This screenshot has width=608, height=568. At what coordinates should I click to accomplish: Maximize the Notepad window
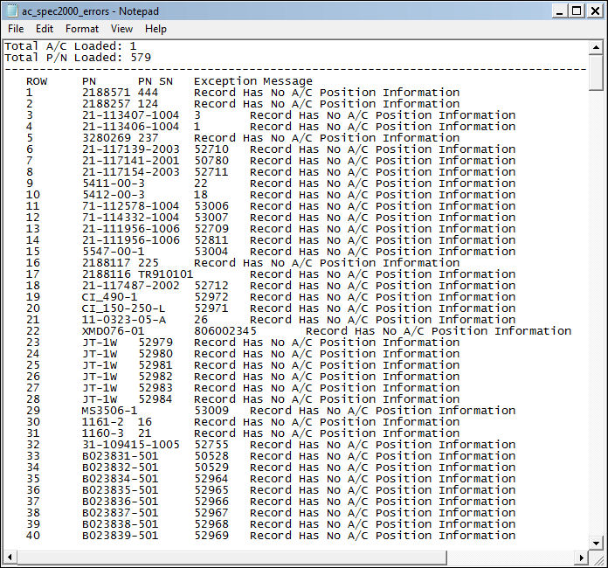point(577,10)
